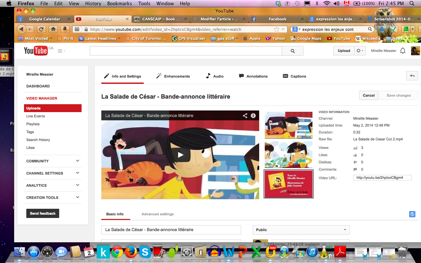Image resolution: width=421 pixels, height=263 pixels.
Task: Open the YouTube guide hamburger menu
Action: (61, 51)
